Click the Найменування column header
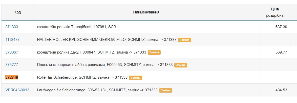 click(x=146, y=12)
